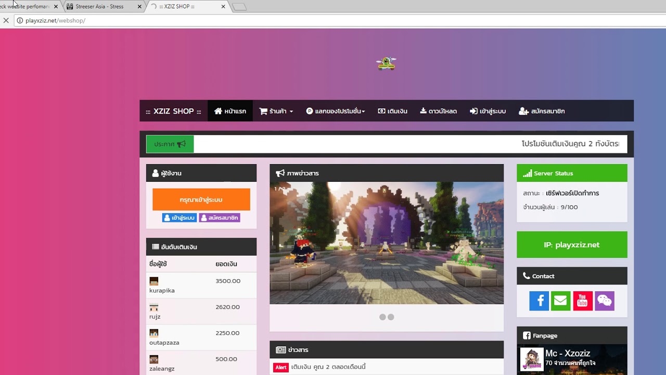Expand the แลกของโปรโมชั่น dropdown menu
Screen dimensions: 666x375
[x=336, y=111]
